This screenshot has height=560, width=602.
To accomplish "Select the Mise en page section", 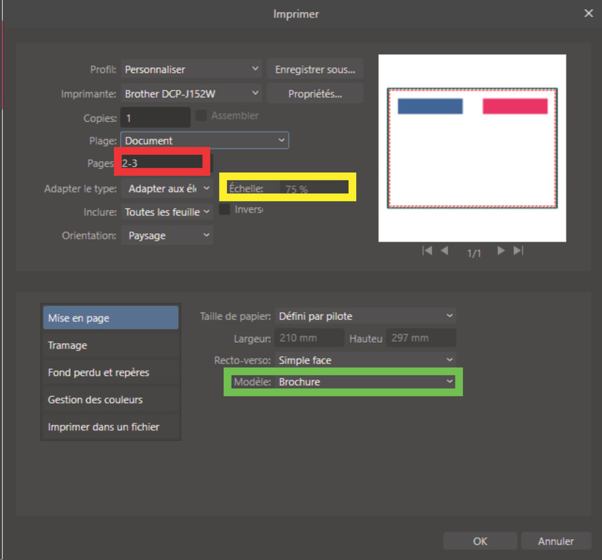I will pos(111,318).
